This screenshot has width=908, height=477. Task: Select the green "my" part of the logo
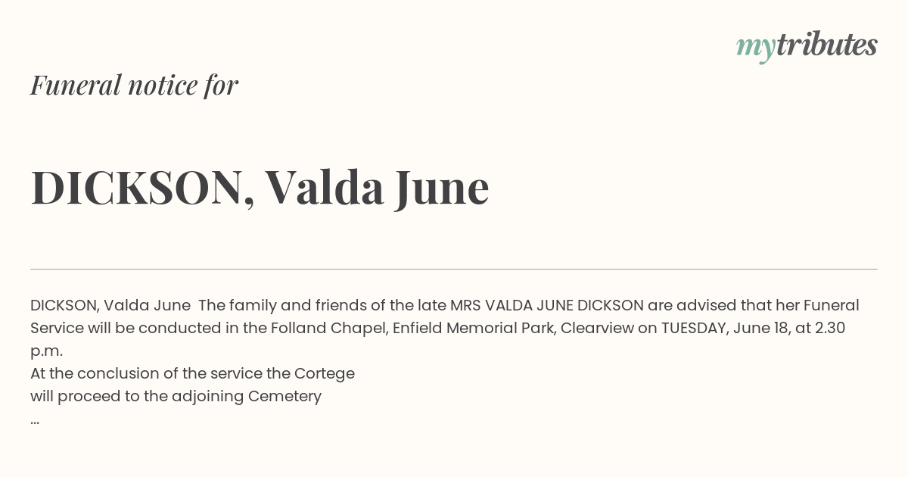click(755, 49)
